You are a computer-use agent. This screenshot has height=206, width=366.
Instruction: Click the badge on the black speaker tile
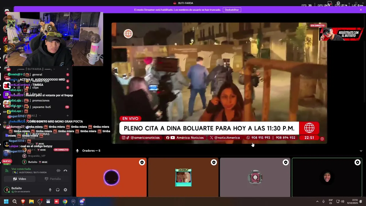[357, 163]
